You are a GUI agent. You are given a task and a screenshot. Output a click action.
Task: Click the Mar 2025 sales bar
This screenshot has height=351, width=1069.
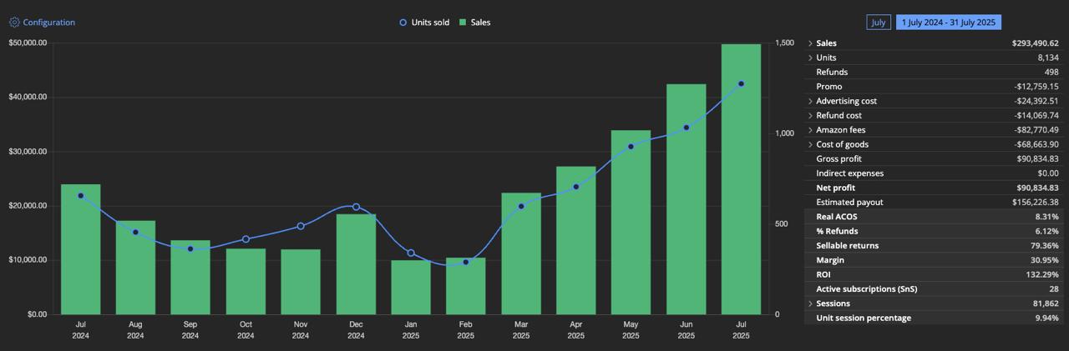pyautogui.click(x=521, y=253)
